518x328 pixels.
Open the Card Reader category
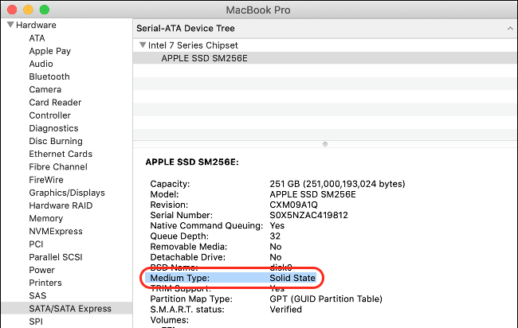[55, 102]
